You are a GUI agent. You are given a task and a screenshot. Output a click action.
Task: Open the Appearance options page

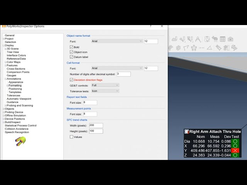tap(16, 82)
